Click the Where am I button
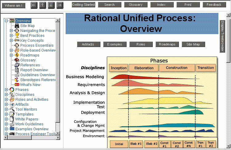This screenshot has width=231, height=150. tap(14, 6)
